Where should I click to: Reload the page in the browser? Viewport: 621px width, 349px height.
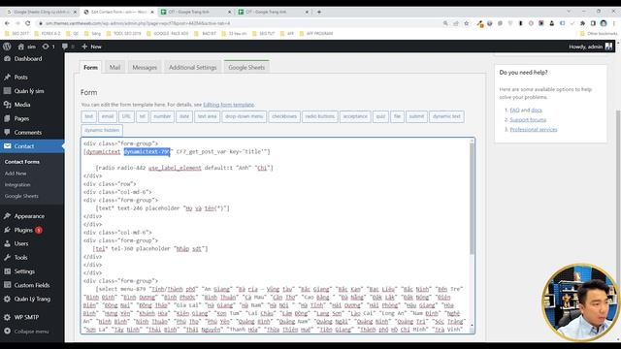[28, 23]
